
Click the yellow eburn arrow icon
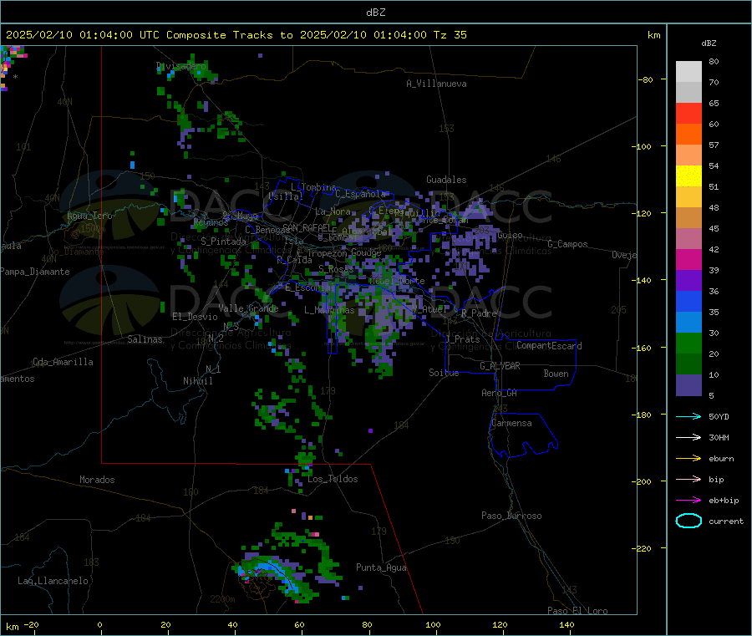pos(688,458)
